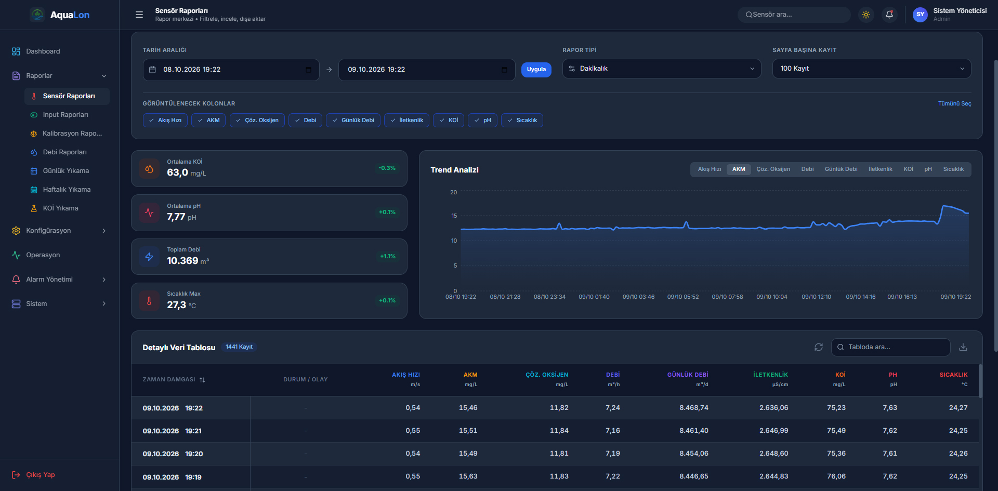Open the 100 Kayıt page size dropdown
Screen dimensions: 998x491
(872, 69)
